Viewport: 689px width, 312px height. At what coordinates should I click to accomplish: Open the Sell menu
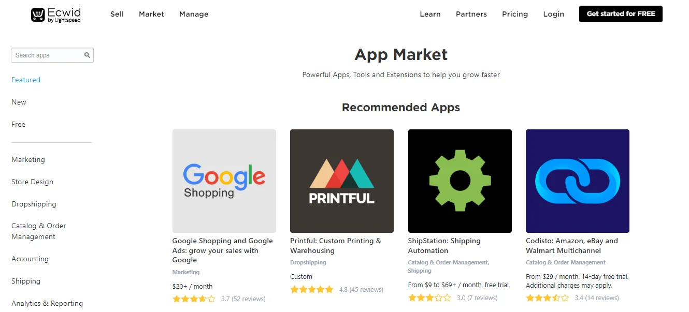tap(117, 14)
